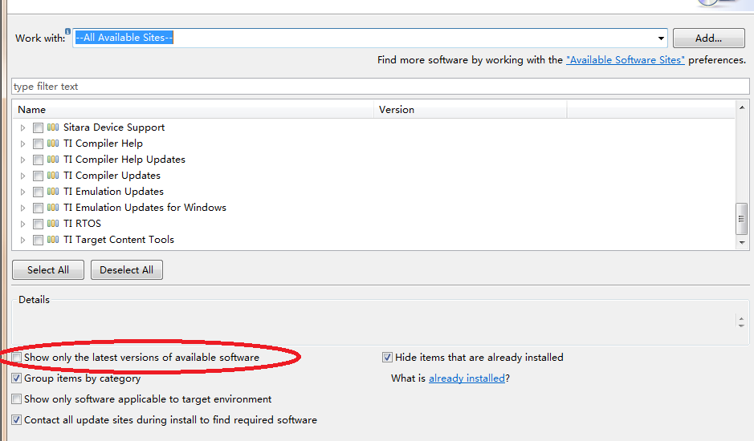Viewport: 754px width, 441px height.
Task: Click the category icon beside TI Compiler Updates
Action: point(53,176)
